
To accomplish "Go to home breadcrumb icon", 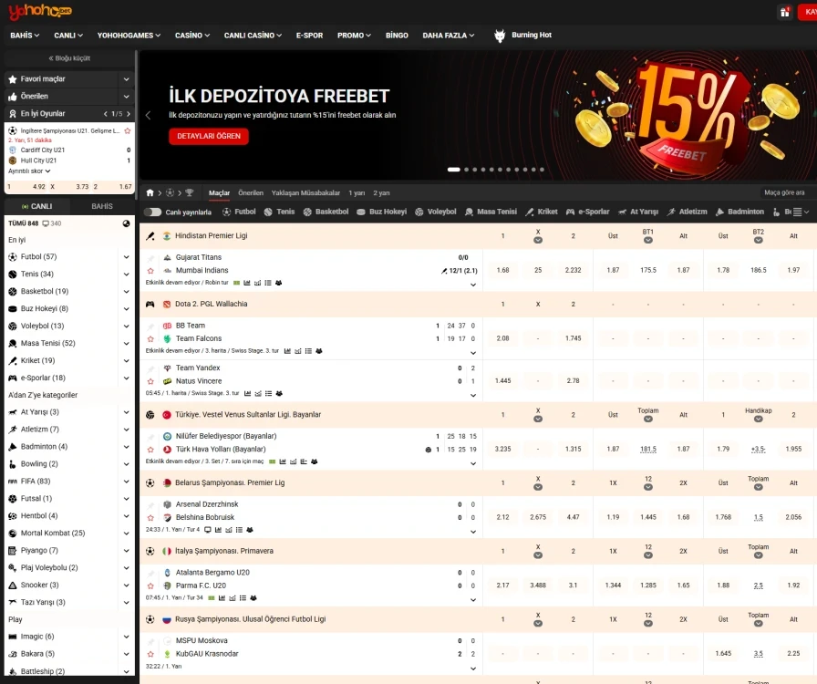I will 150,193.
